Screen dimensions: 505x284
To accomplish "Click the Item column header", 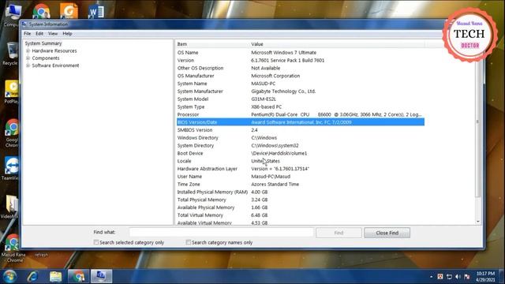I will [212, 44].
